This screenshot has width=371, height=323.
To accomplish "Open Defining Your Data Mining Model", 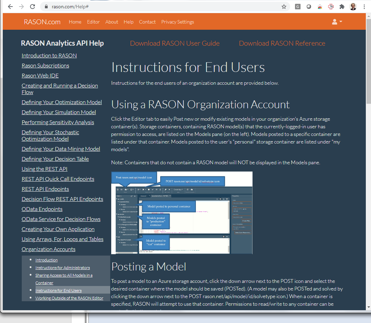I will 61,149.
